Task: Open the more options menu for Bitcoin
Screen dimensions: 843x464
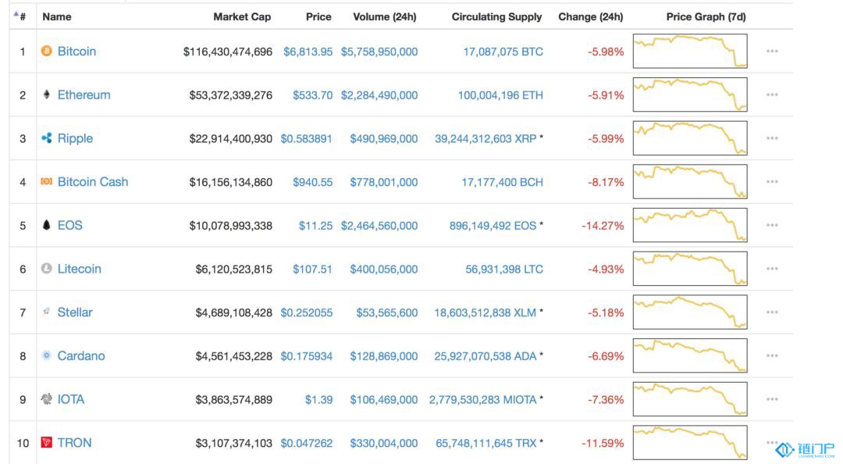Action: (772, 52)
